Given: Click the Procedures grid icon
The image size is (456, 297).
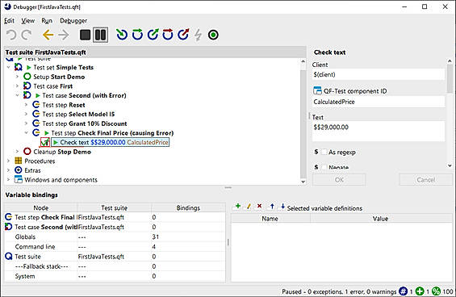Looking at the screenshot, I should 19,161.
